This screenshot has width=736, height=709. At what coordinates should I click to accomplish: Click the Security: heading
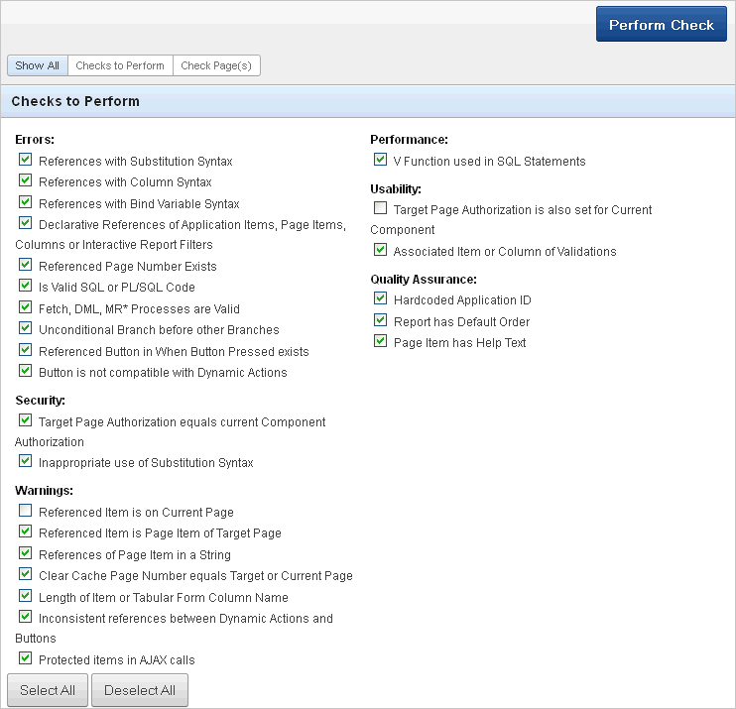[40, 401]
